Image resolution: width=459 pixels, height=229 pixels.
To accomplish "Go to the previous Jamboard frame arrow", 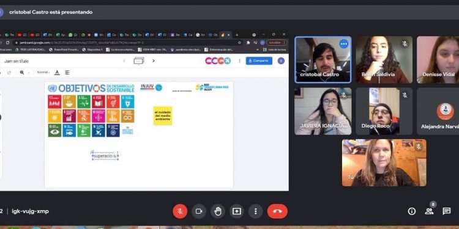I will (124, 60).
